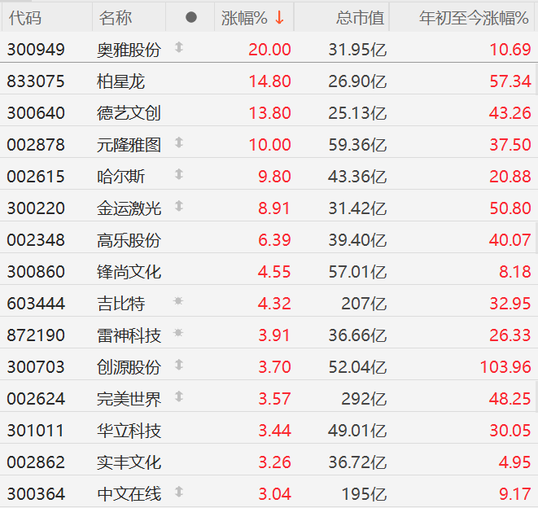This screenshot has height=508, width=538.
Task: Select stock code 603444
Action: point(36,304)
